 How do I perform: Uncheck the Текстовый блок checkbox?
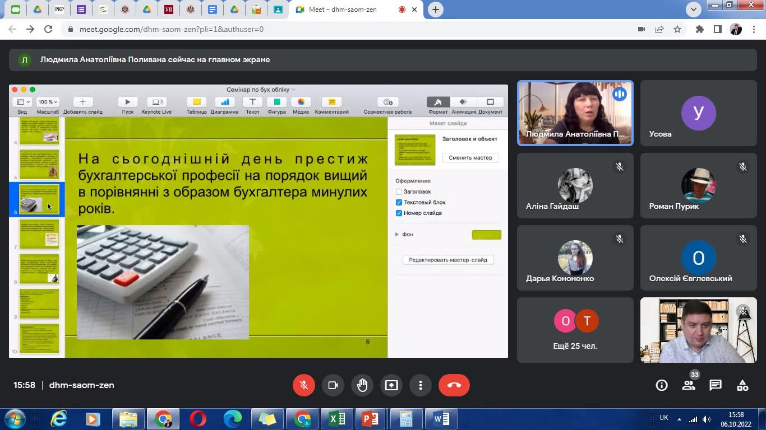pyautogui.click(x=399, y=202)
